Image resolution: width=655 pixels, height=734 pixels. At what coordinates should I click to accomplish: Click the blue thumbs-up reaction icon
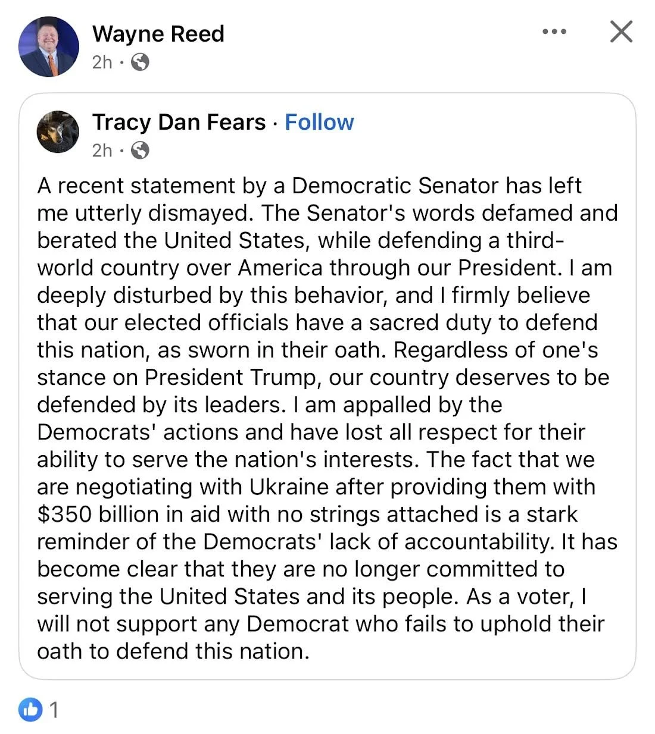click(x=30, y=709)
